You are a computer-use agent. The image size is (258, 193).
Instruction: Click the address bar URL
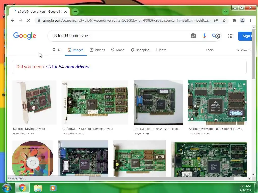[126, 20]
